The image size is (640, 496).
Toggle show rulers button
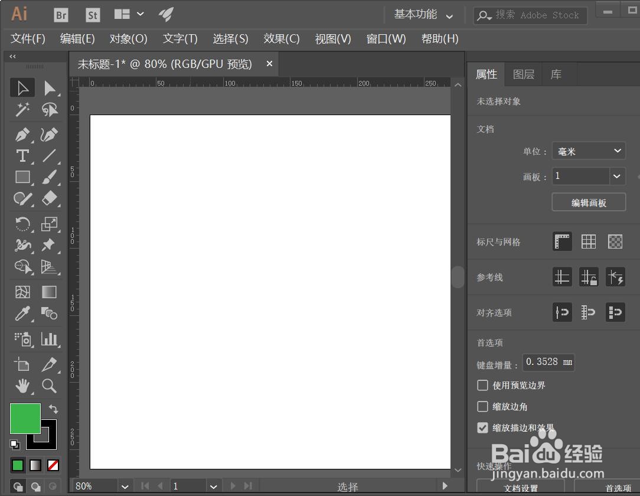(562, 242)
